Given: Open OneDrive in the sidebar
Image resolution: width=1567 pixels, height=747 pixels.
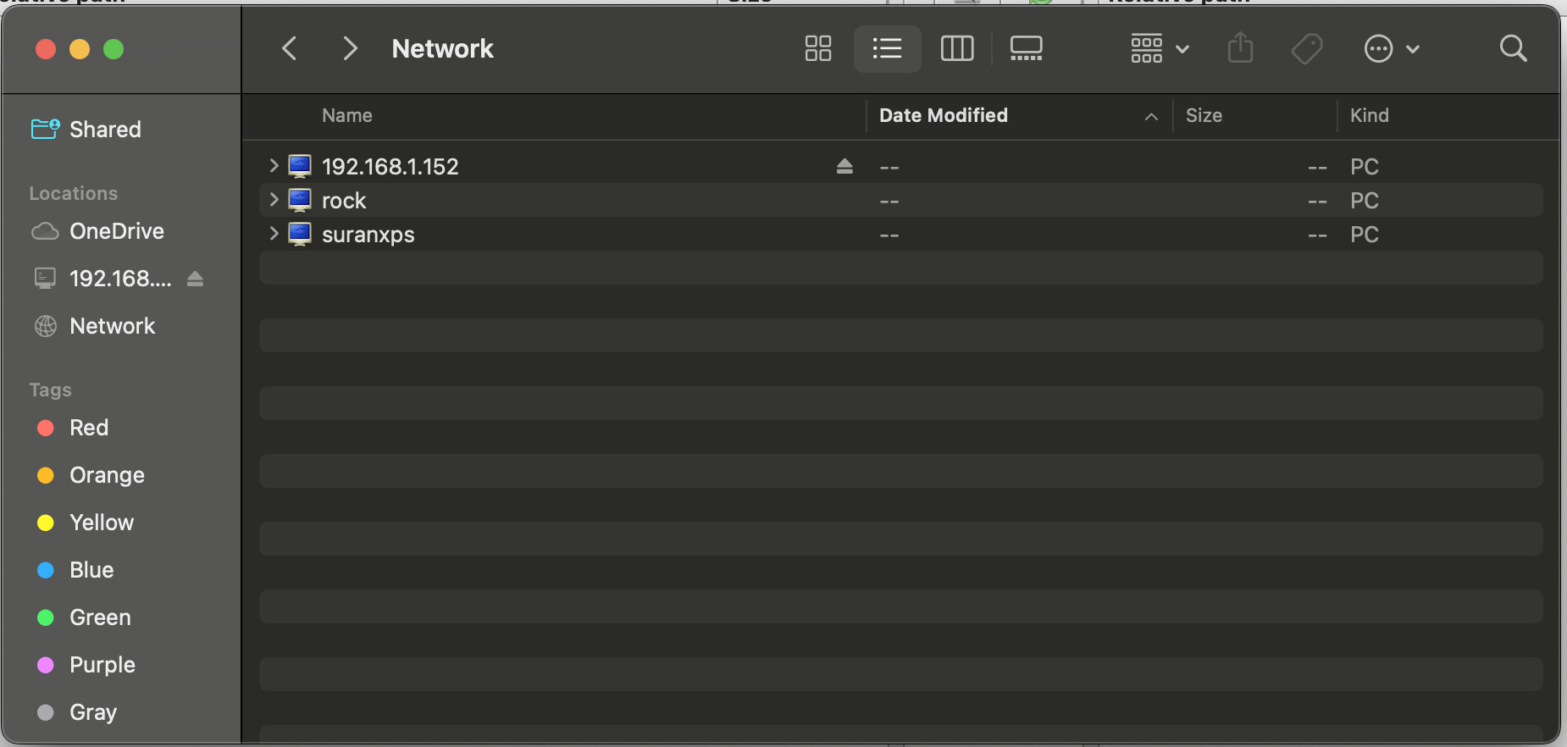Looking at the screenshot, I should coord(116,231).
